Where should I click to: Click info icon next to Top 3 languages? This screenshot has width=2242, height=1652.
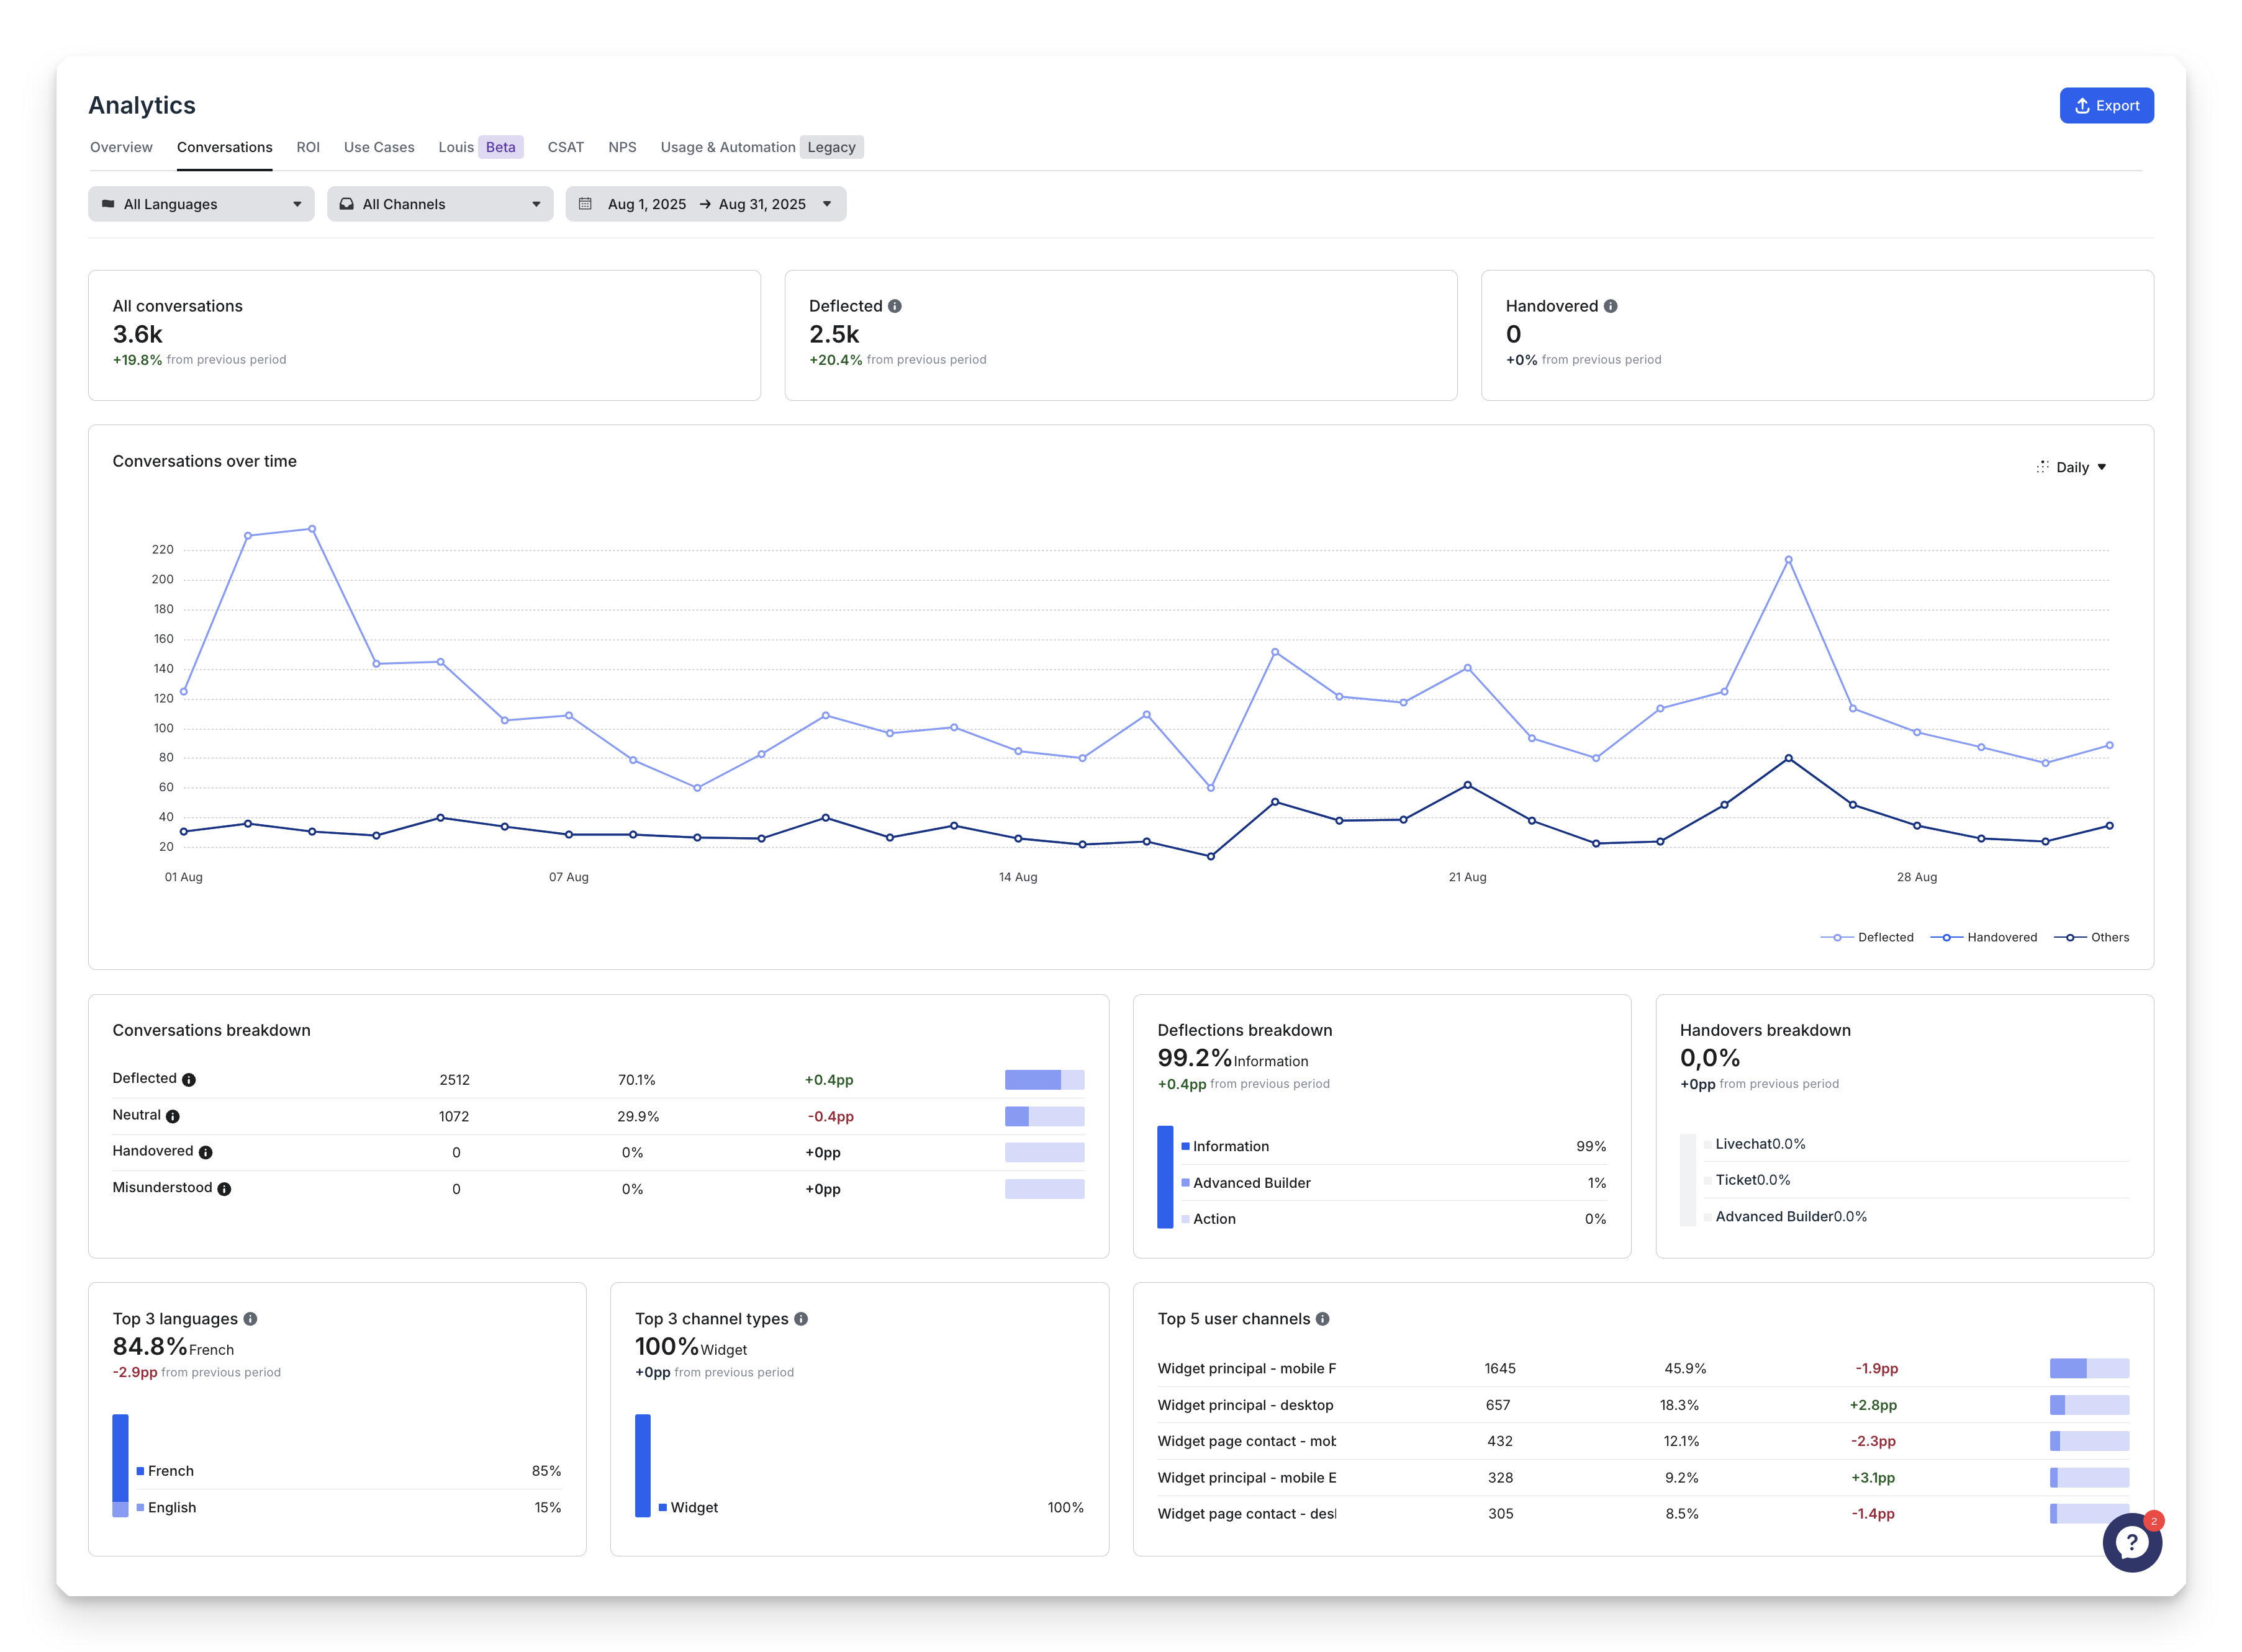point(250,1319)
